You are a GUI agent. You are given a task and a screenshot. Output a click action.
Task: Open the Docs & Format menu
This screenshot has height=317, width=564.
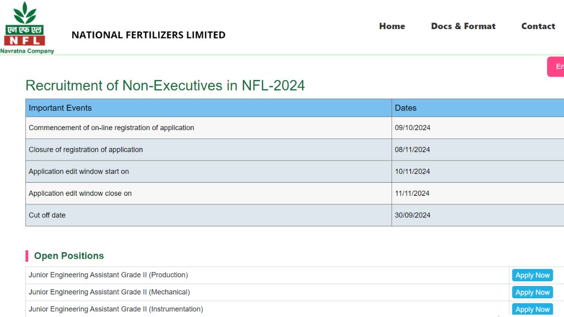[463, 26]
